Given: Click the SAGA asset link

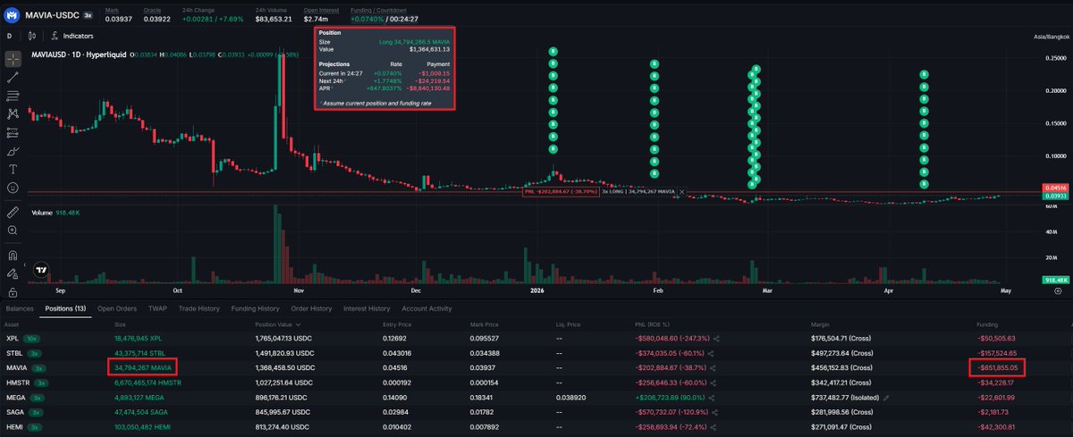Looking at the screenshot, I should click(x=14, y=410).
